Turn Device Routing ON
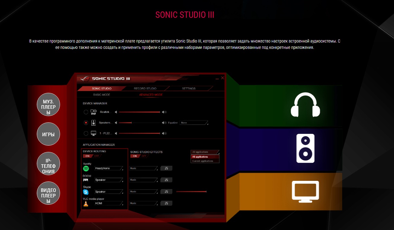This screenshot has width=394, height=230. (x=87, y=156)
